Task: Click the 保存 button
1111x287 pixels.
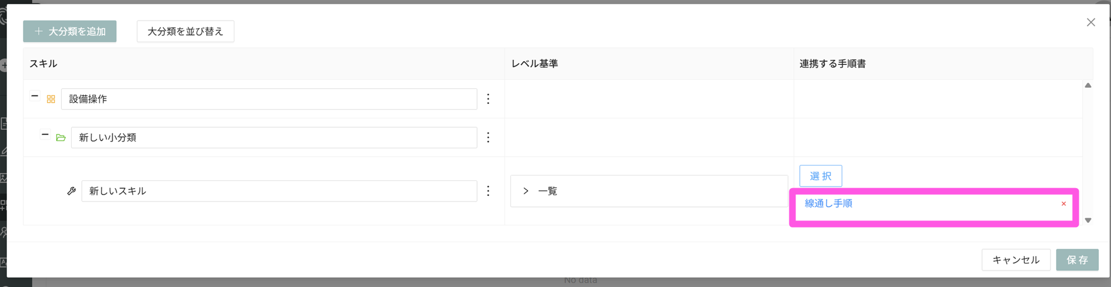Action: [1077, 260]
